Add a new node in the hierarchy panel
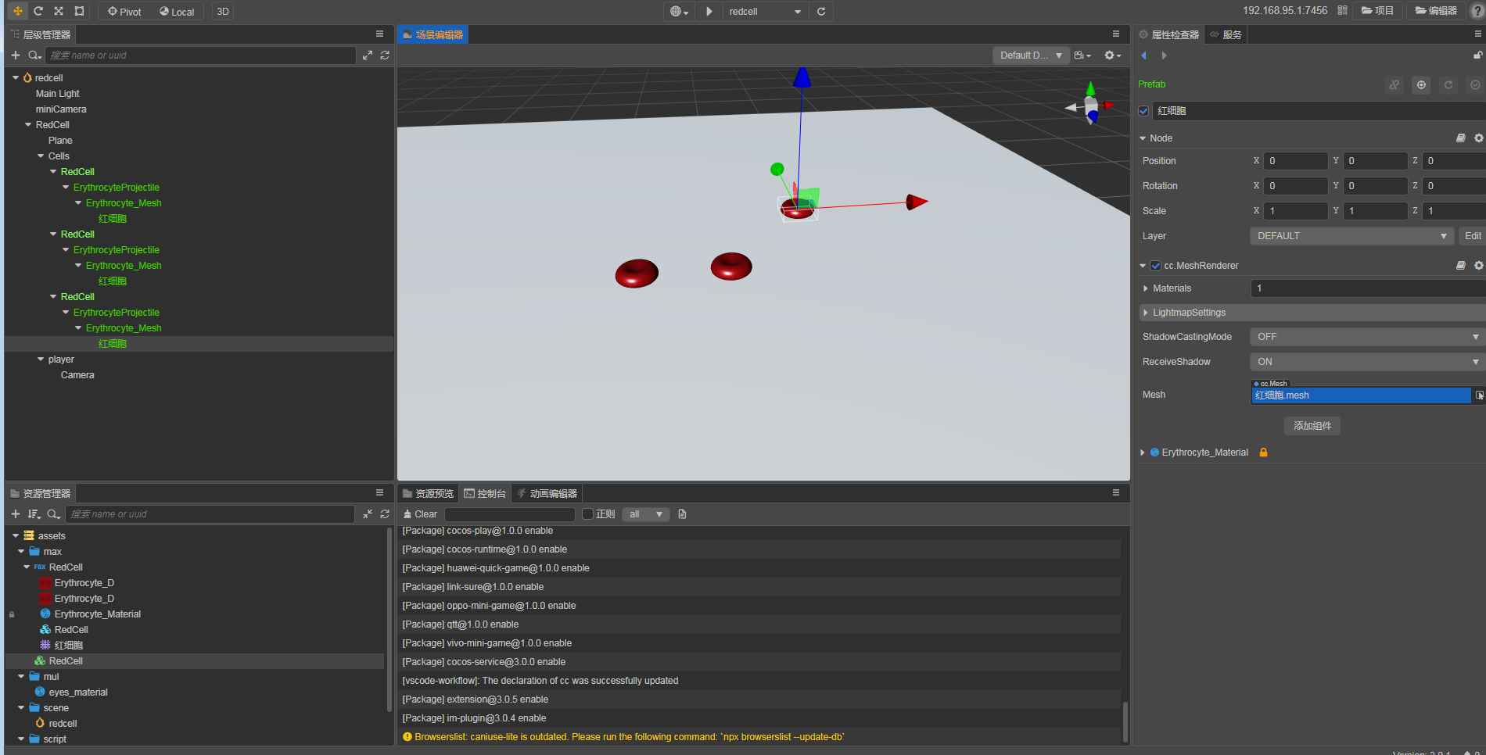This screenshot has height=755, width=1486. 16,55
